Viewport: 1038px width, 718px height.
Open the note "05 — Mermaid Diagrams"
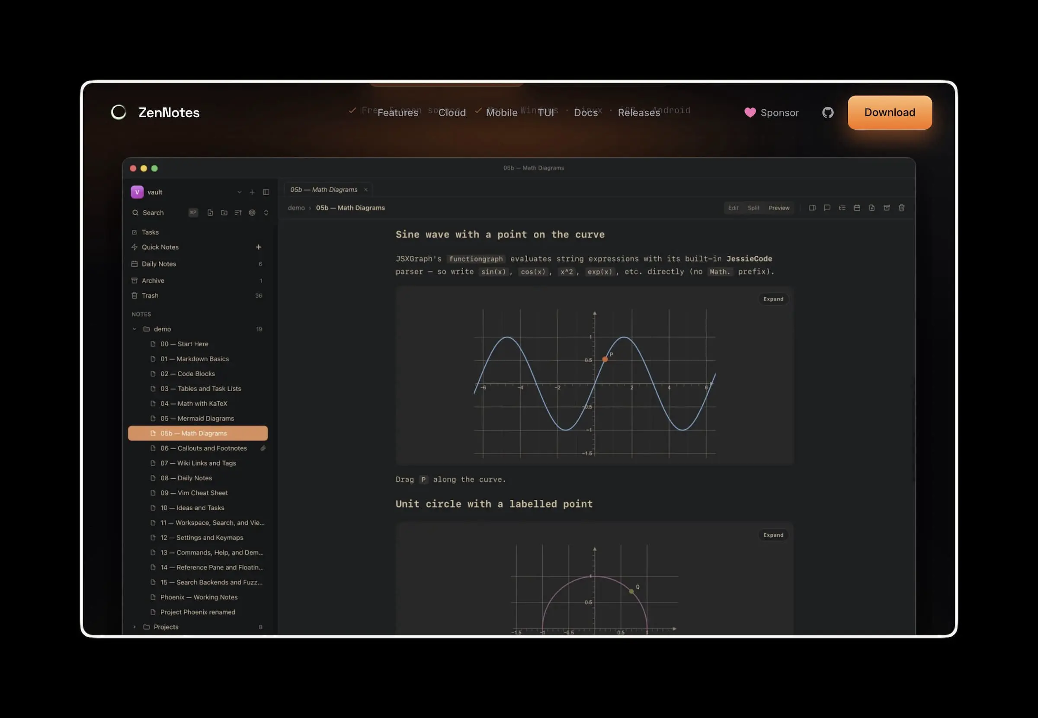pos(198,419)
